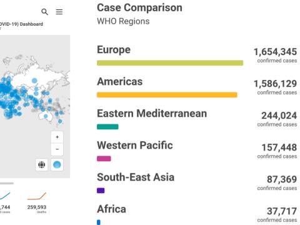Click the pink Western Pacific bar
The width and height of the screenshot is (300, 225).
pos(104,159)
